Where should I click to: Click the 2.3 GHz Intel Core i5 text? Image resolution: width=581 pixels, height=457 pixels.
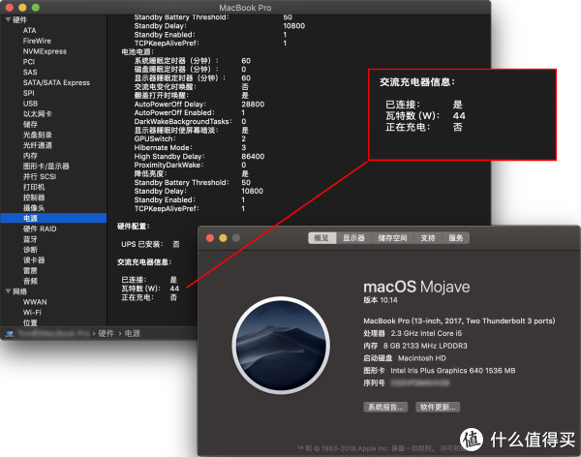click(426, 333)
